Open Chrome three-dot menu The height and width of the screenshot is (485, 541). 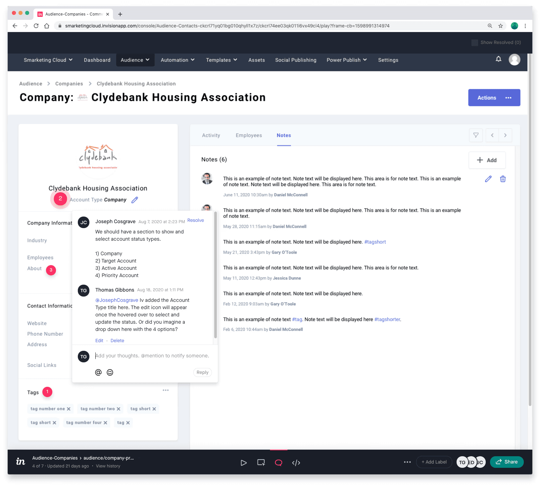pyautogui.click(x=525, y=26)
